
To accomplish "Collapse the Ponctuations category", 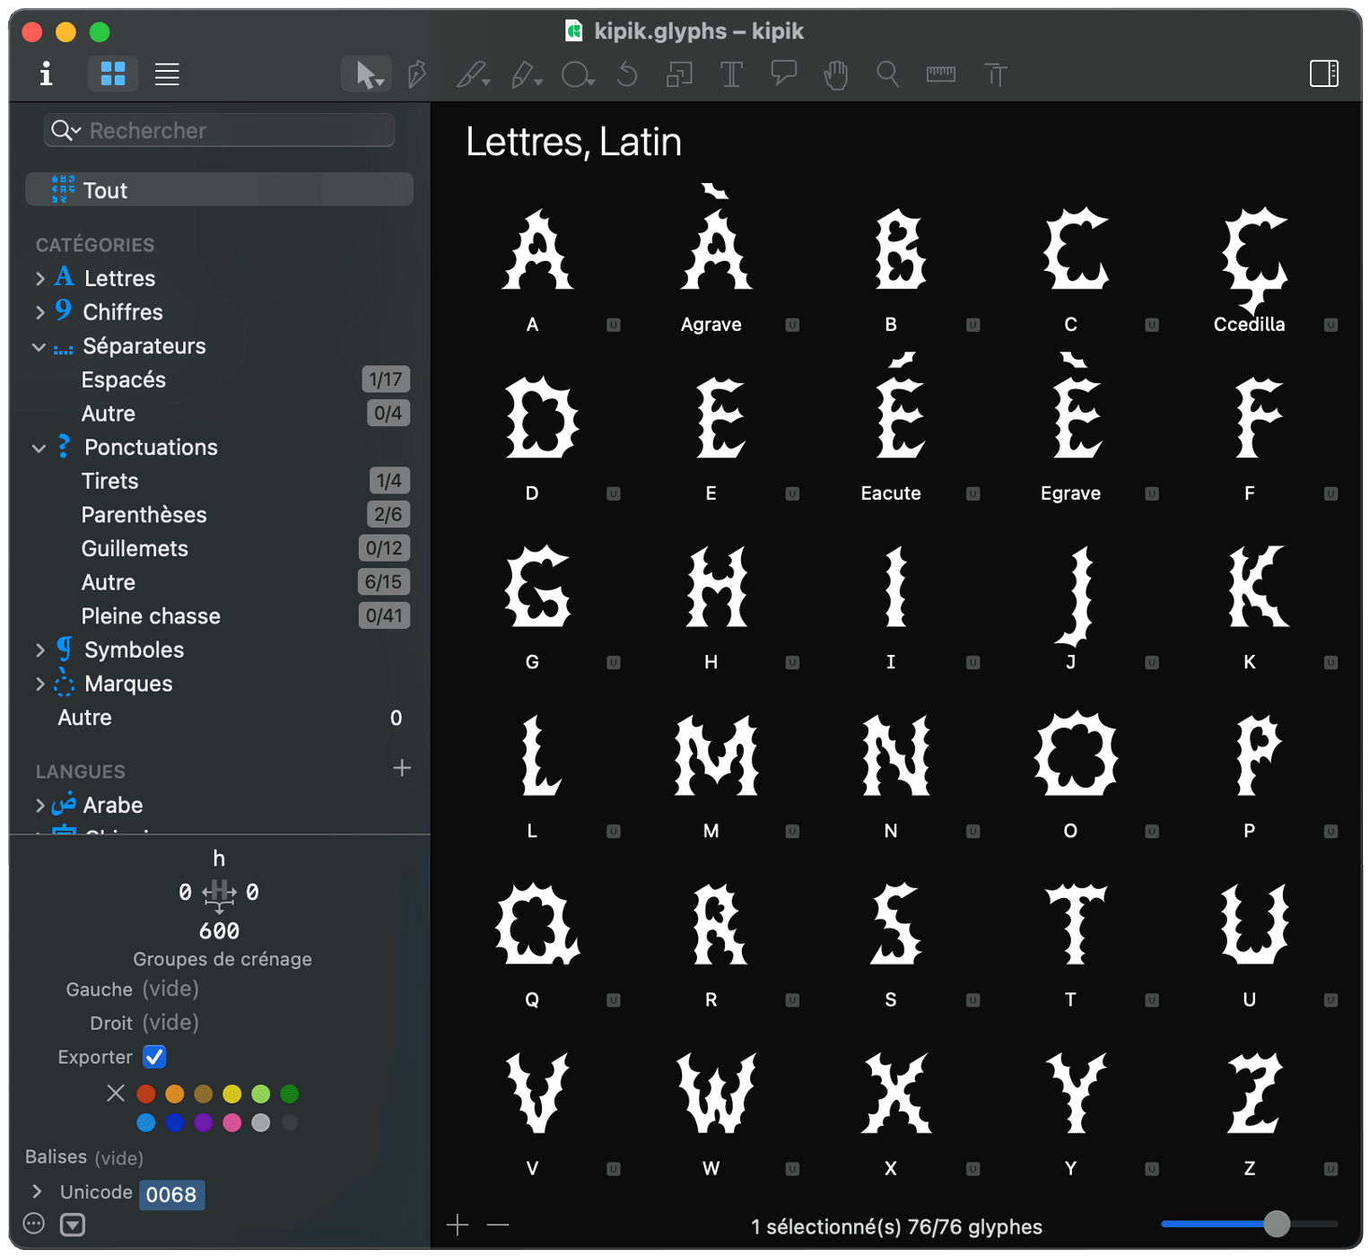I will 39,448.
